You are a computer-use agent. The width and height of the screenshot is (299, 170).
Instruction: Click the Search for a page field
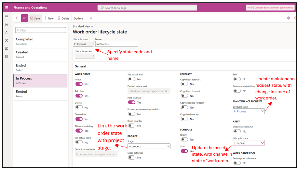(147, 8)
